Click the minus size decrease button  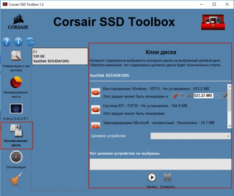pos(182,95)
